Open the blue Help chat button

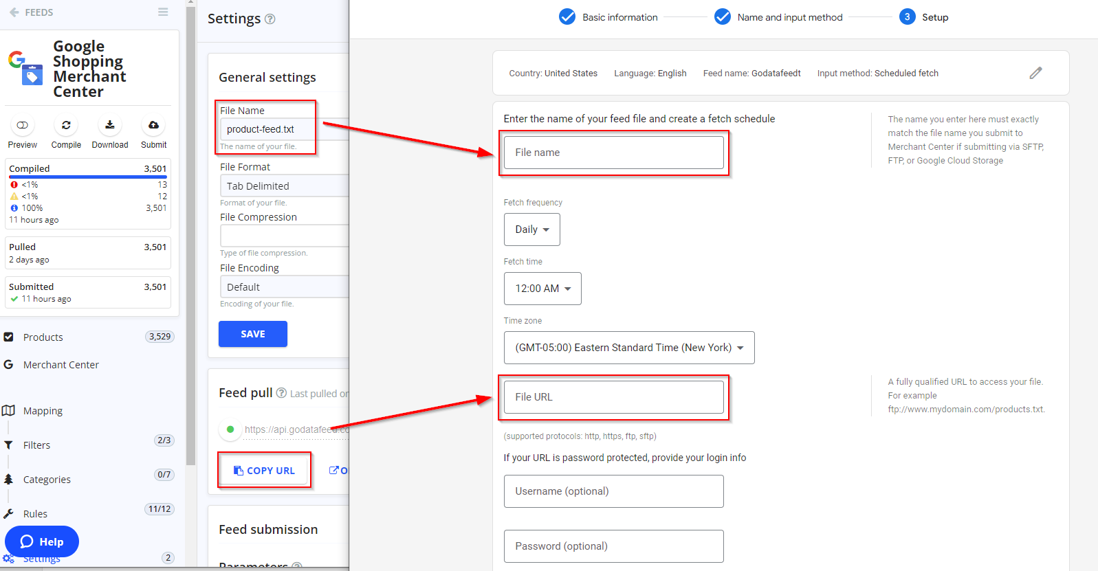coord(42,541)
